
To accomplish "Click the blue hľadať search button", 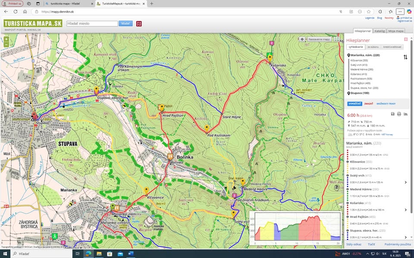I will click(125, 23).
